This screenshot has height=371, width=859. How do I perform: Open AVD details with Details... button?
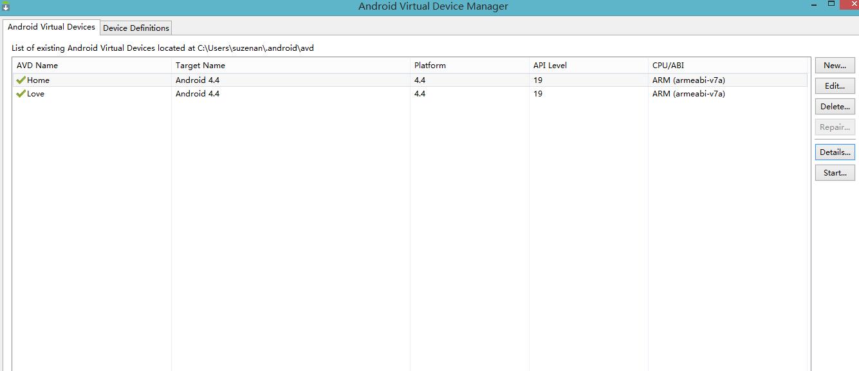[835, 152]
